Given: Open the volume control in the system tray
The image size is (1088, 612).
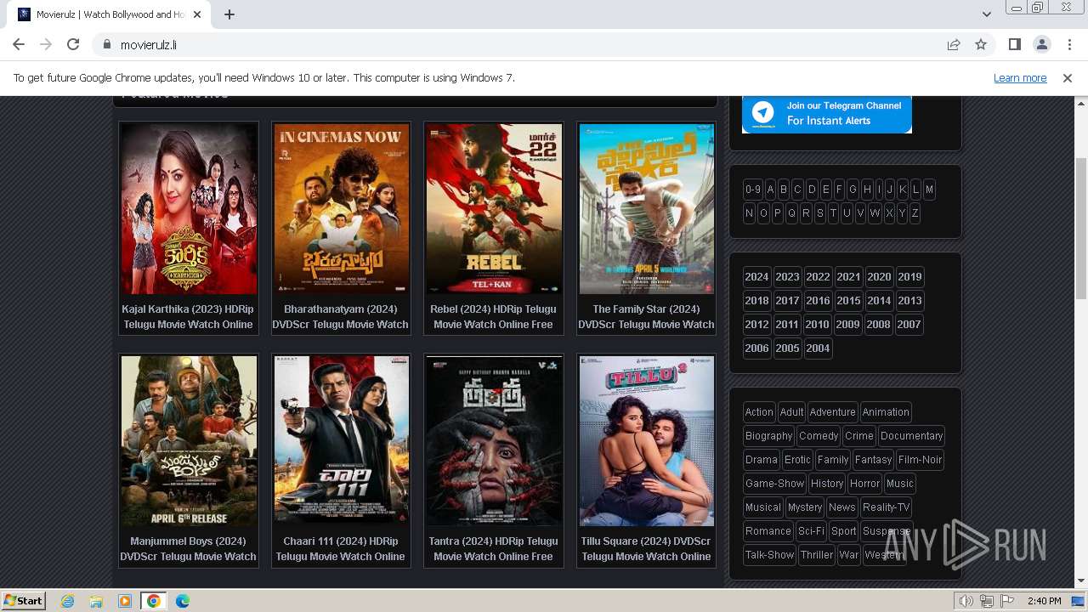Looking at the screenshot, I should click(966, 601).
